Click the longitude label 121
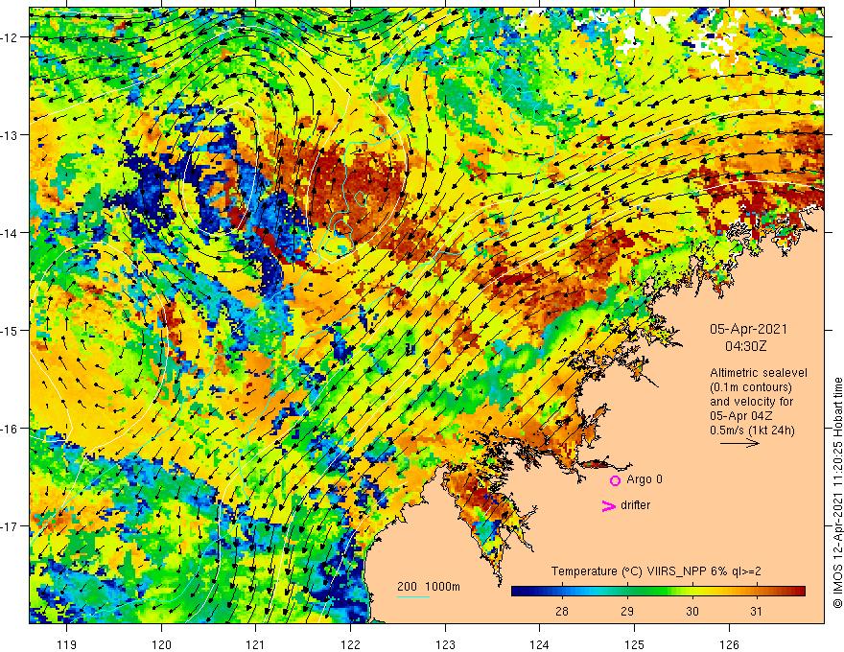 tap(256, 644)
